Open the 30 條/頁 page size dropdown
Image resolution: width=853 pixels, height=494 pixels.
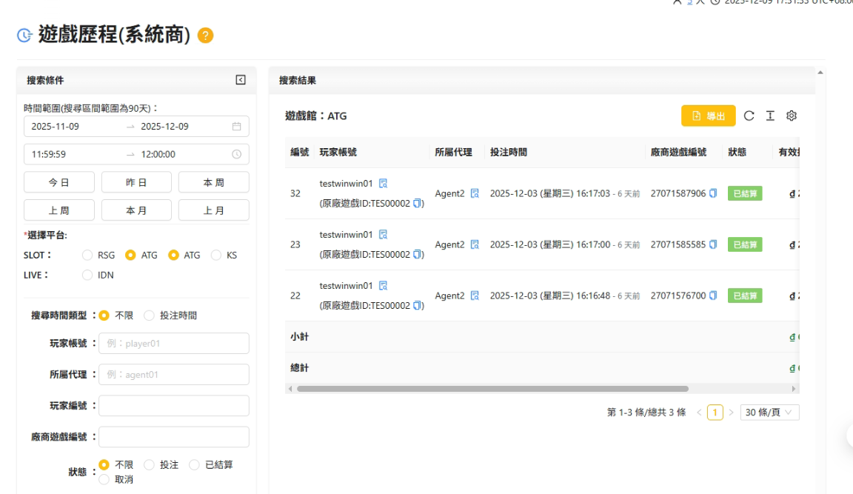click(769, 413)
